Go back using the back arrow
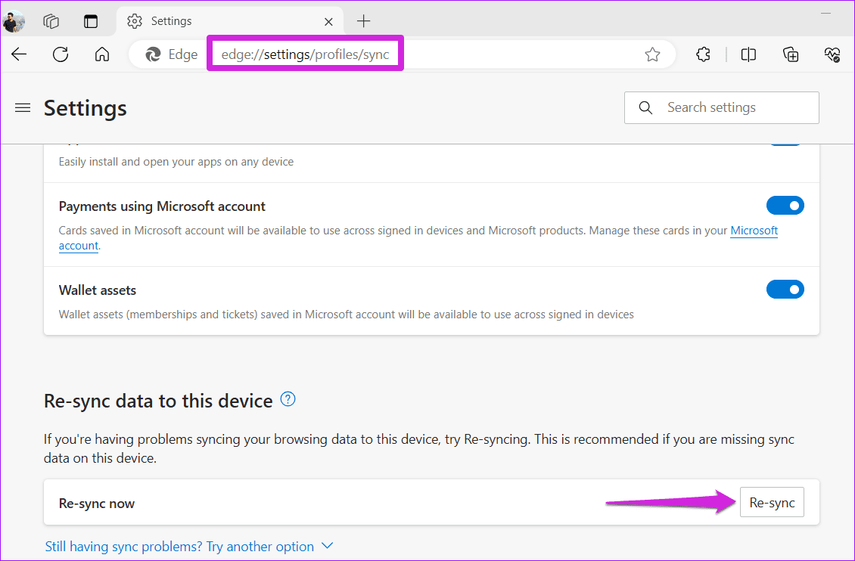The height and width of the screenshot is (561, 855). pos(18,54)
